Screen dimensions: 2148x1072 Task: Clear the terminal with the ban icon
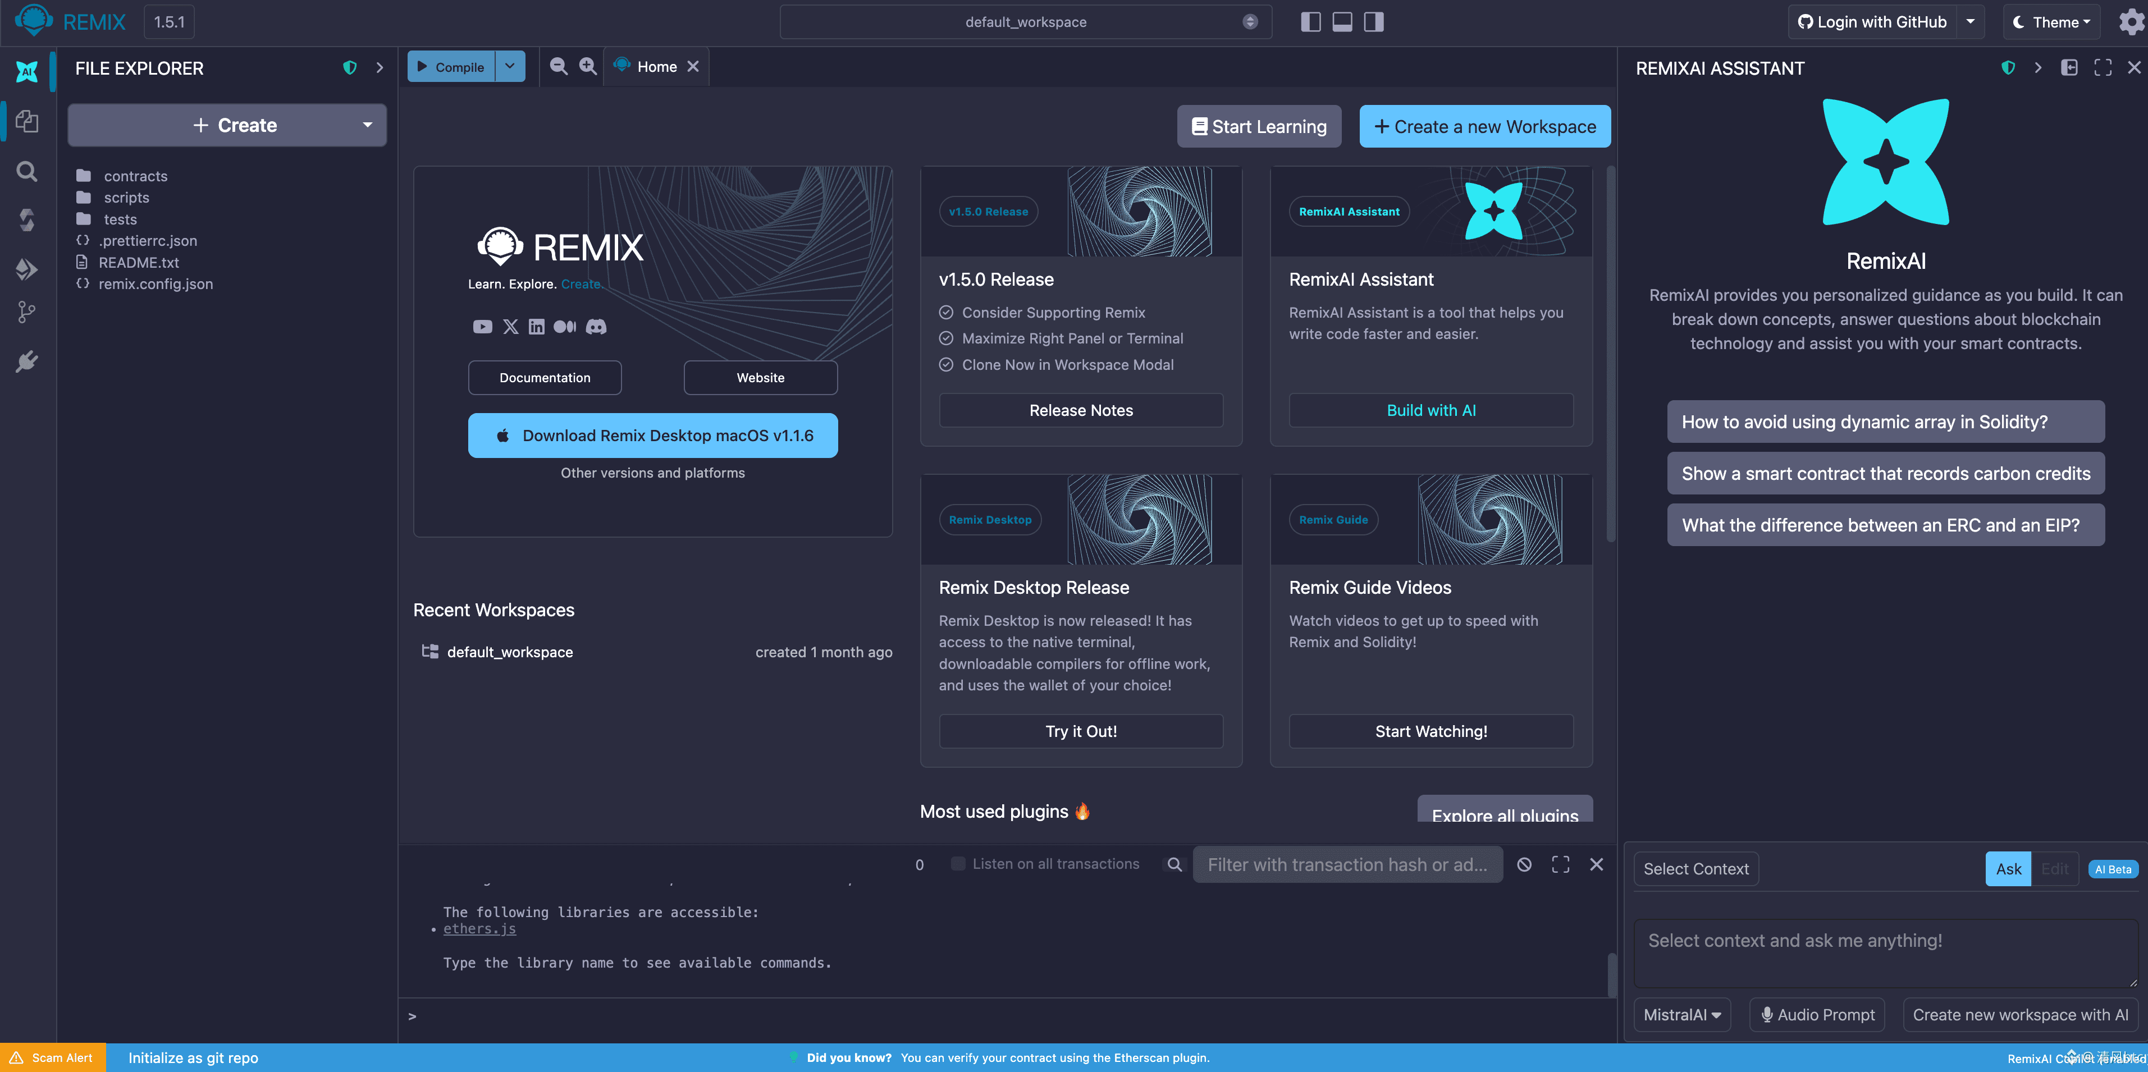(x=1524, y=864)
